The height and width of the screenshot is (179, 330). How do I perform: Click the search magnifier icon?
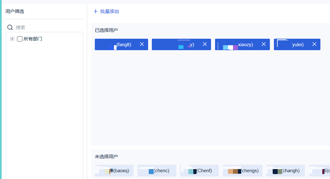click(x=10, y=27)
